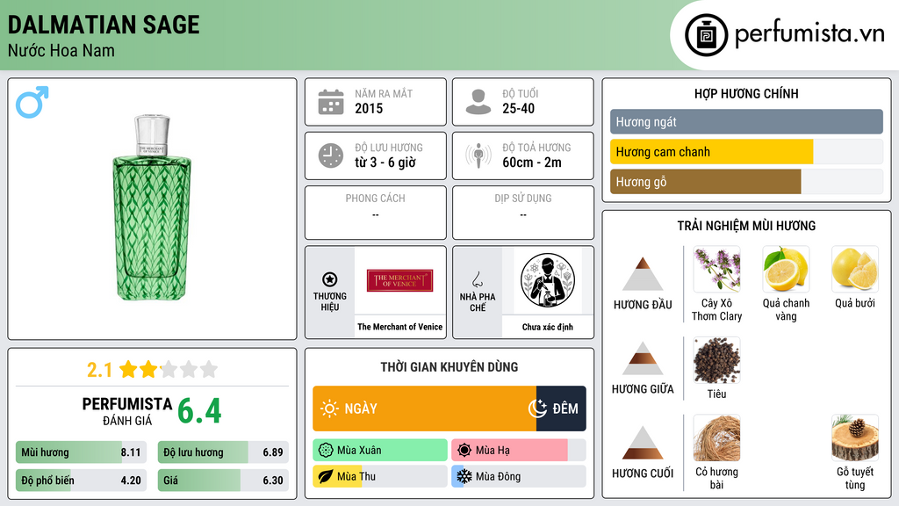Open the Dalmatian Sage green bottle image

[152, 207]
